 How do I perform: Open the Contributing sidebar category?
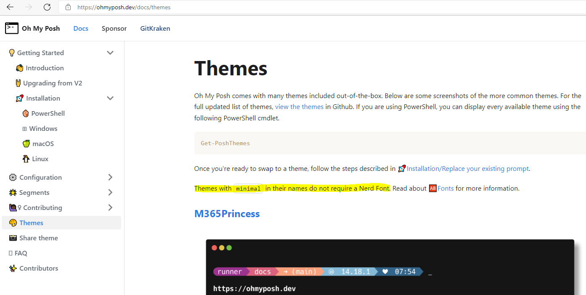[42, 207]
